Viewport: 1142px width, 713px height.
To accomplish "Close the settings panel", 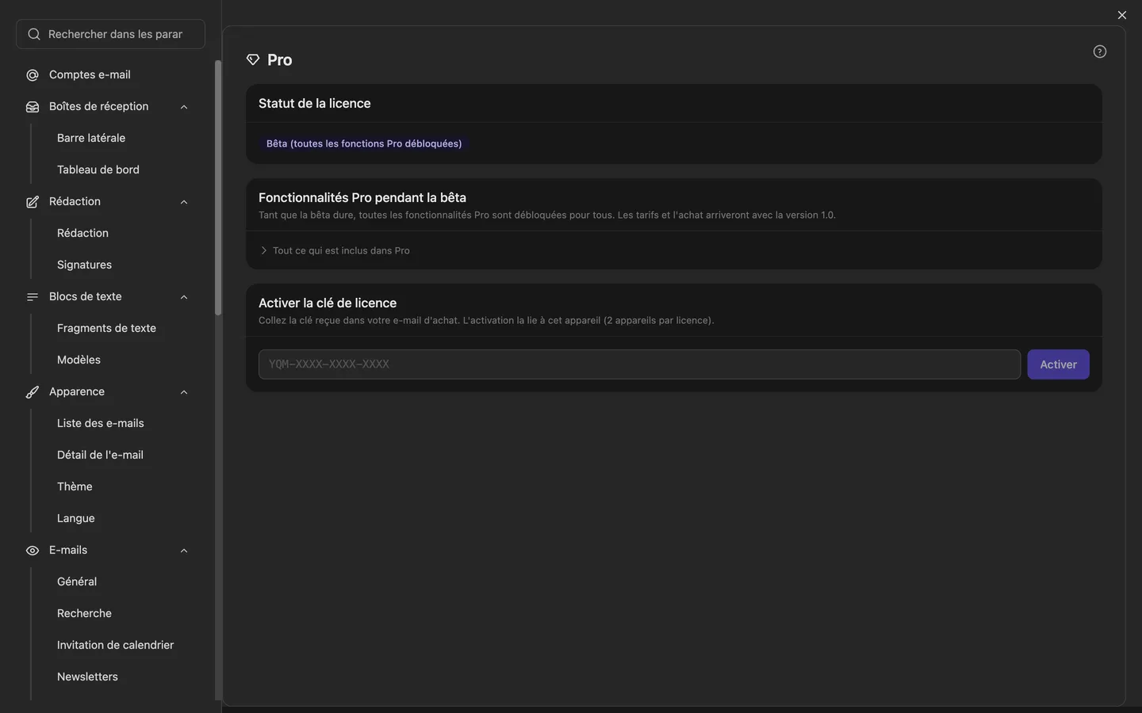I will 1121,15.
